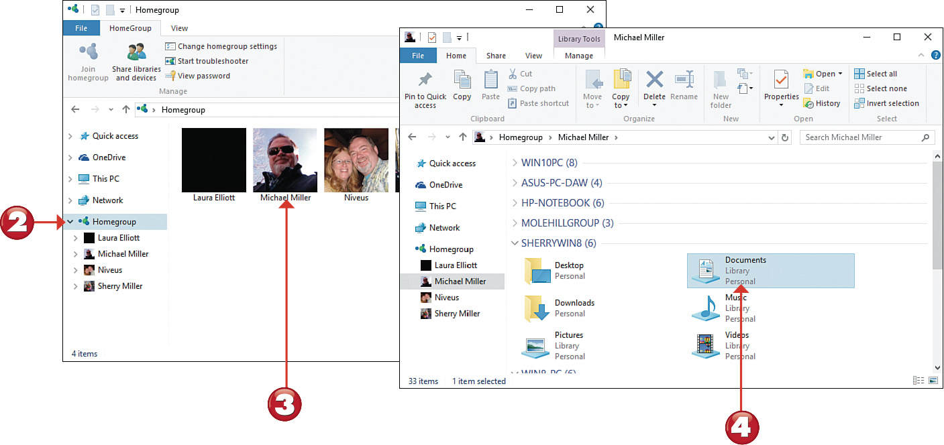Viewport: 944px width, 445px height.
Task: Click the Delete red X icon
Action: 654,80
